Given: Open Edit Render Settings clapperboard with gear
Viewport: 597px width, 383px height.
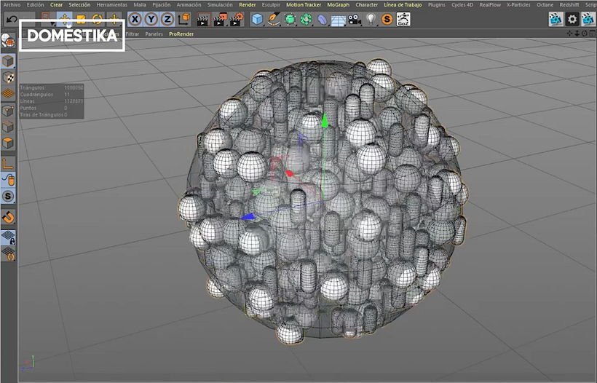Looking at the screenshot, I should (x=237, y=19).
